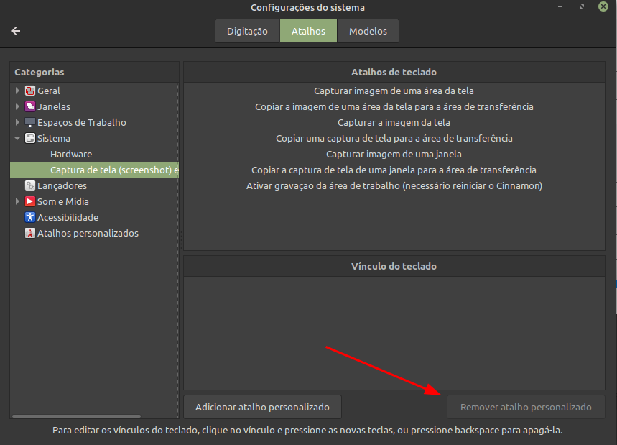Click Adicionar atalho personalizado button
The height and width of the screenshot is (445, 617).
point(262,407)
